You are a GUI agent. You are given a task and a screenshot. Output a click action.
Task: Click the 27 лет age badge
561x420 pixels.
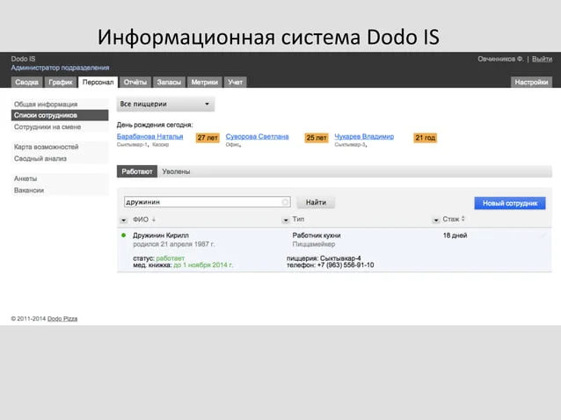pyautogui.click(x=208, y=138)
